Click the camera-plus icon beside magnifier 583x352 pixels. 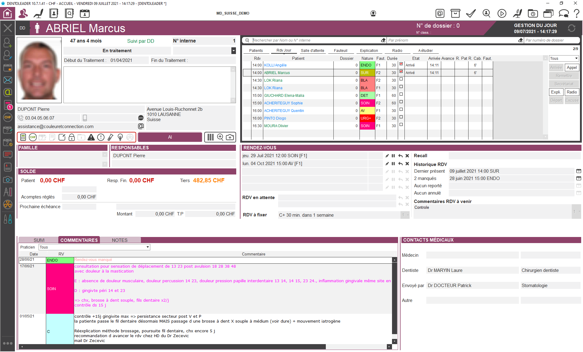pyautogui.click(x=230, y=137)
